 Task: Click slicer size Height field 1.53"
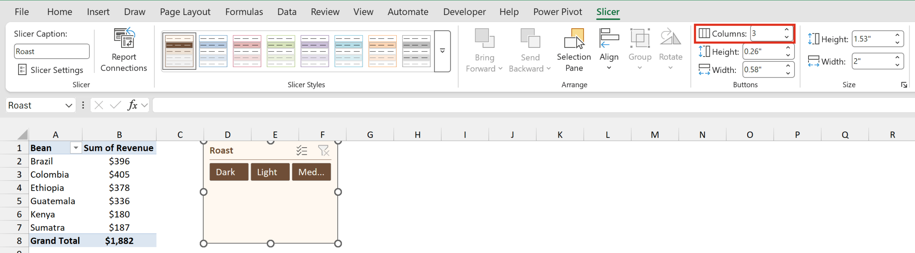(873, 39)
